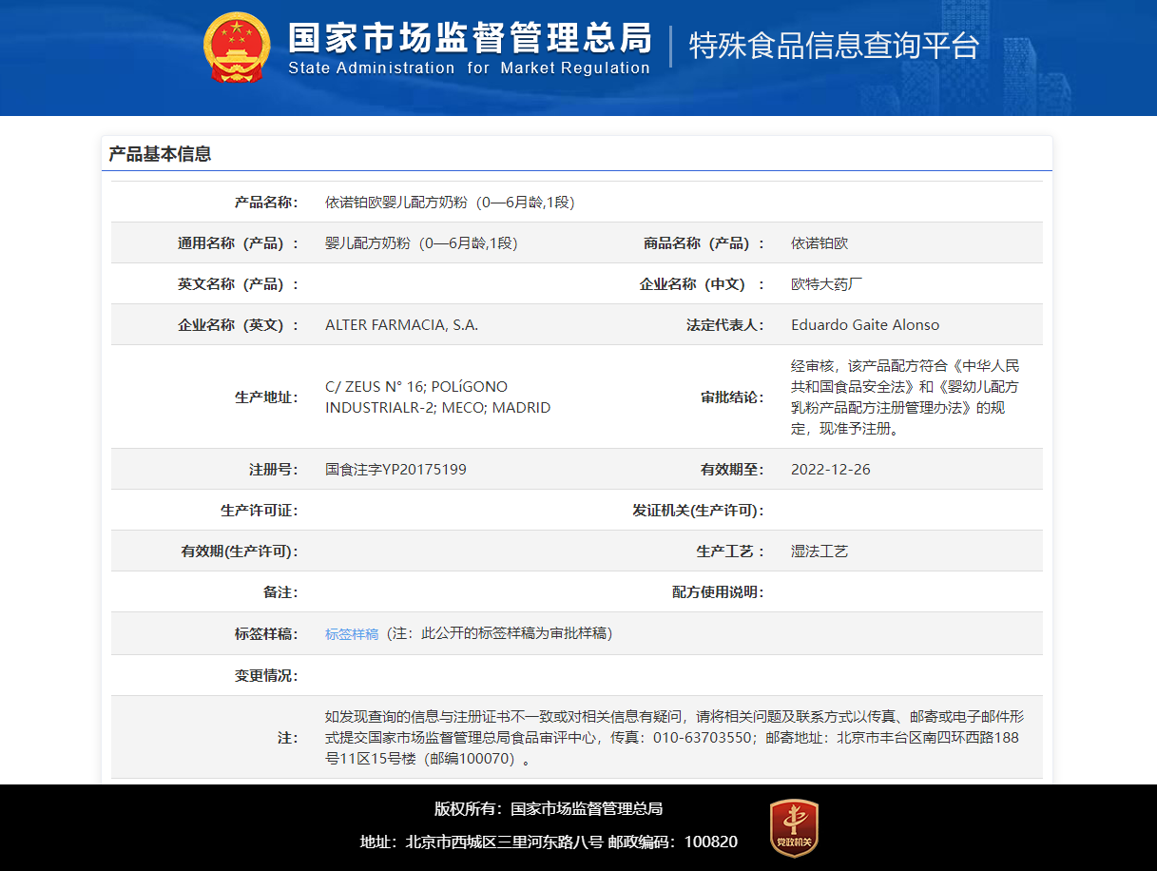Image resolution: width=1157 pixels, height=871 pixels.
Task: Click the note paragraph with fax 010-63703550
Action: pos(674,738)
